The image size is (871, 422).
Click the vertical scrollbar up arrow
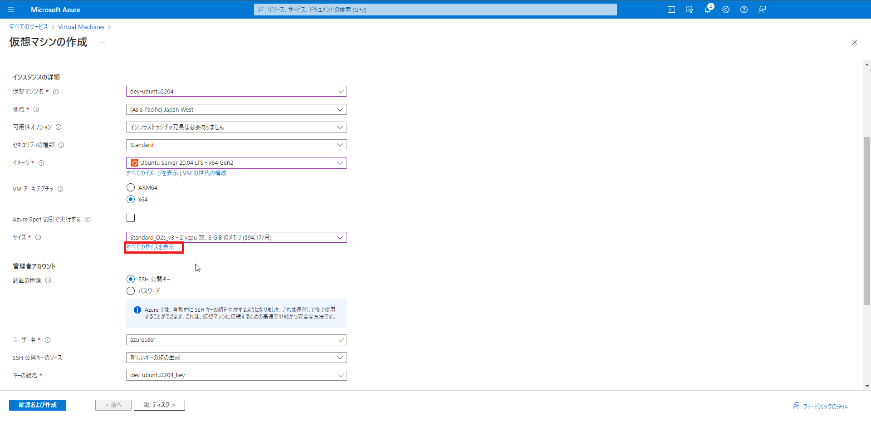867,64
